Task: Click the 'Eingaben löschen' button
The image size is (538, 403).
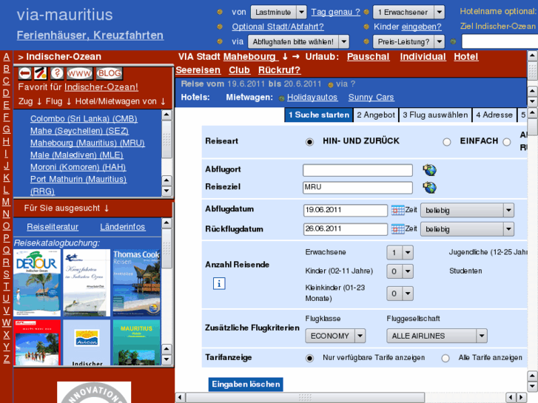Action: (x=246, y=384)
